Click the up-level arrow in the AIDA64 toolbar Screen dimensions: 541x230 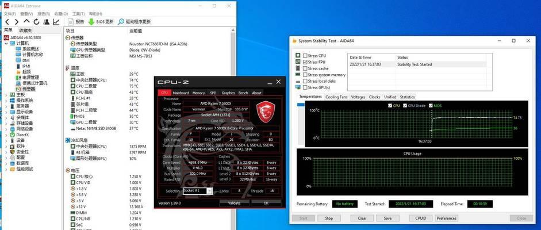pos(26,22)
